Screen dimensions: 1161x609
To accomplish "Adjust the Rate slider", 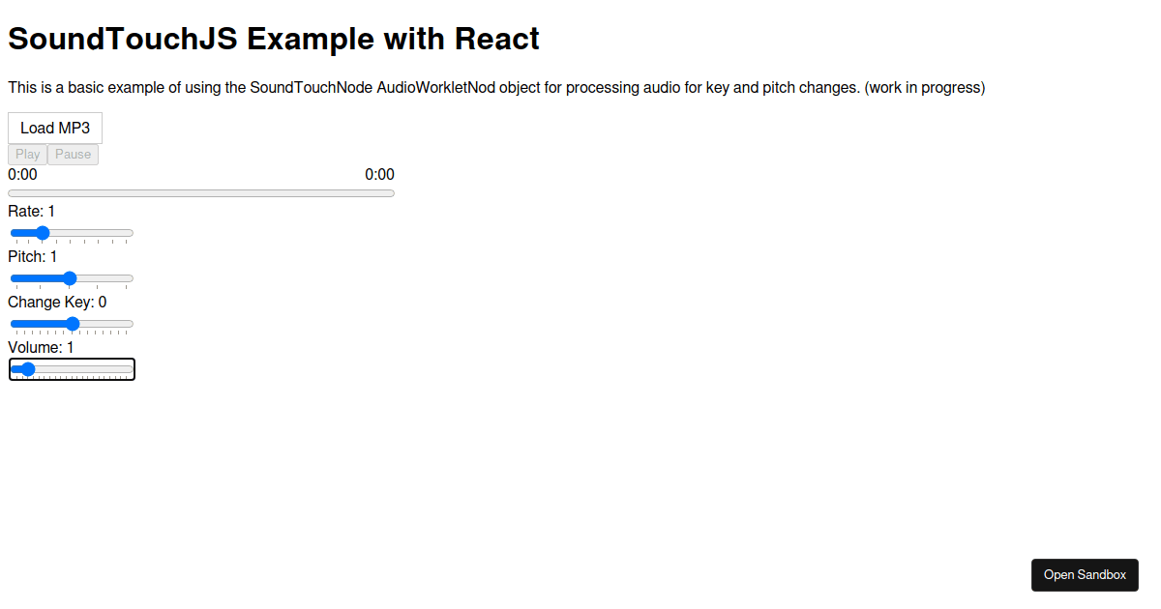I will pos(72,233).
